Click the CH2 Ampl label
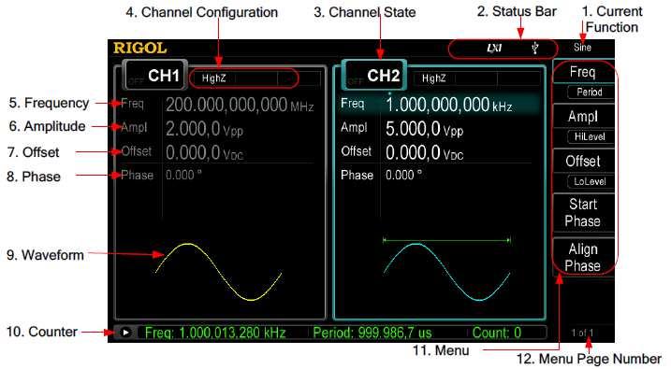This screenshot has width=671, height=369. (355, 127)
